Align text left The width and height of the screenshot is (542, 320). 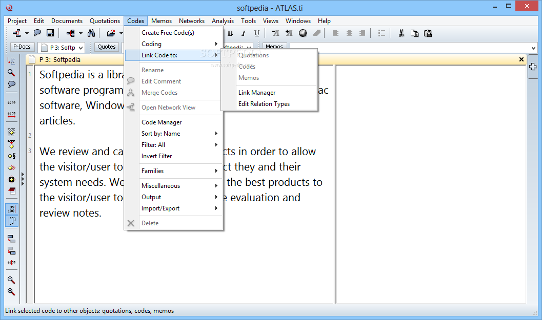pyautogui.click(x=335, y=33)
